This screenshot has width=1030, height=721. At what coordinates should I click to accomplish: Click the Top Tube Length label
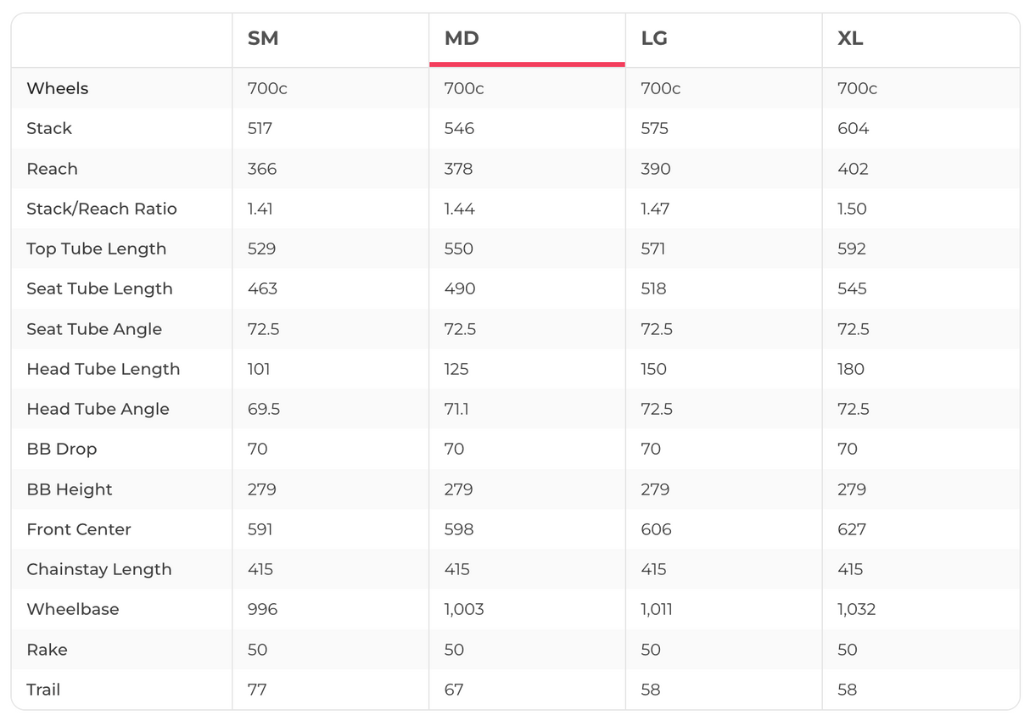(x=97, y=249)
